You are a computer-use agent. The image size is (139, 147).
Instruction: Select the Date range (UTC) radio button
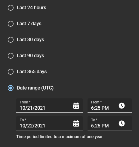click(x=11, y=88)
